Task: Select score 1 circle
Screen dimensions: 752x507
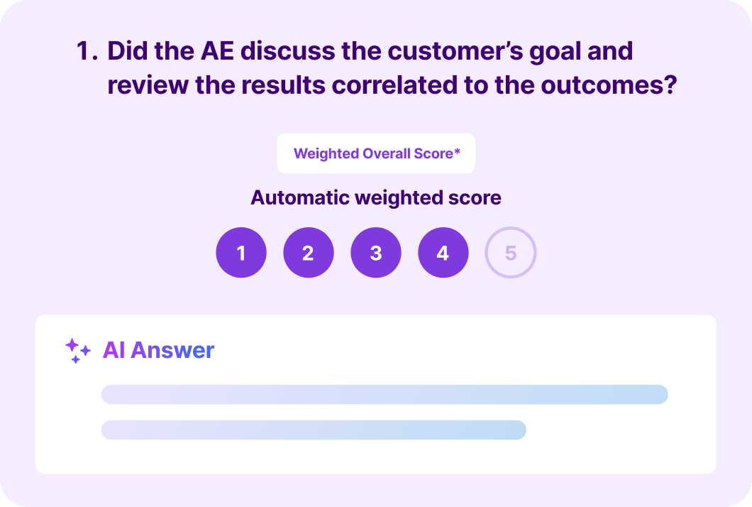Action: tap(241, 253)
